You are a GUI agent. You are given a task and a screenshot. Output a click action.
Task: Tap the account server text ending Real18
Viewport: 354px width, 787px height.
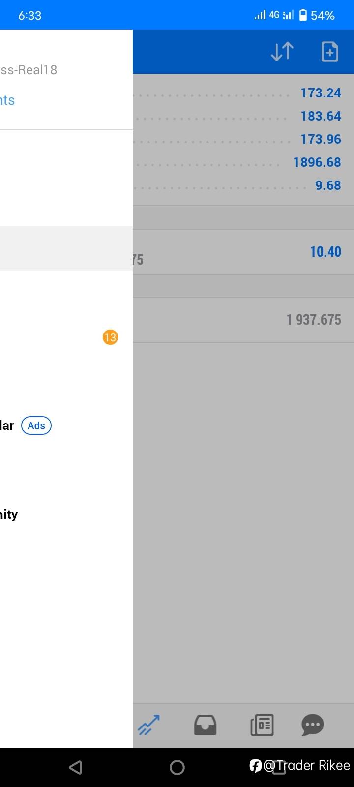(29, 70)
